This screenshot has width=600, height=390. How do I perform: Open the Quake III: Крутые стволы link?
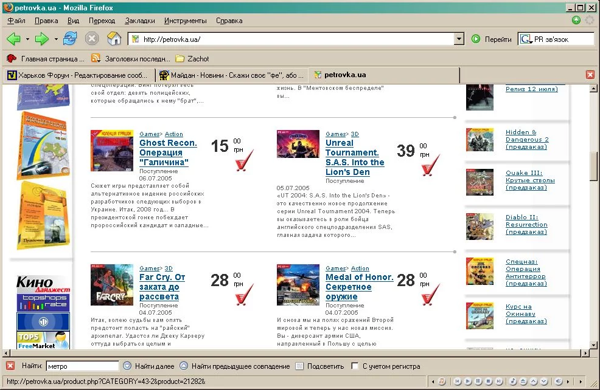click(x=530, y=180)
